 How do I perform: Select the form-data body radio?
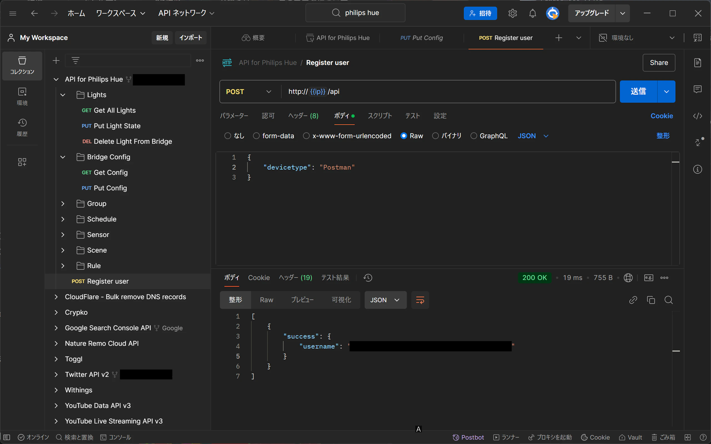point(256,136)
